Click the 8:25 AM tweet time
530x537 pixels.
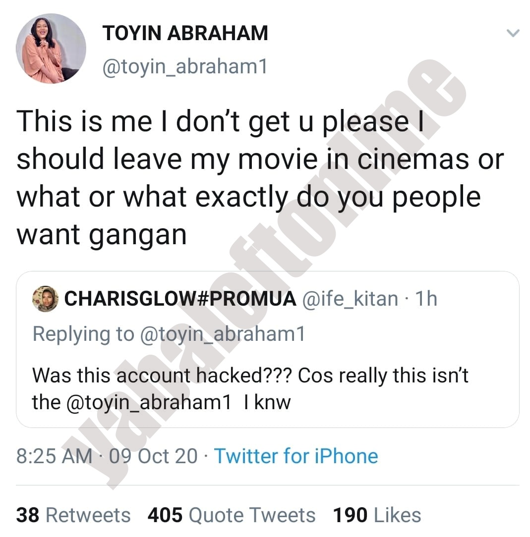coord(55,456)
